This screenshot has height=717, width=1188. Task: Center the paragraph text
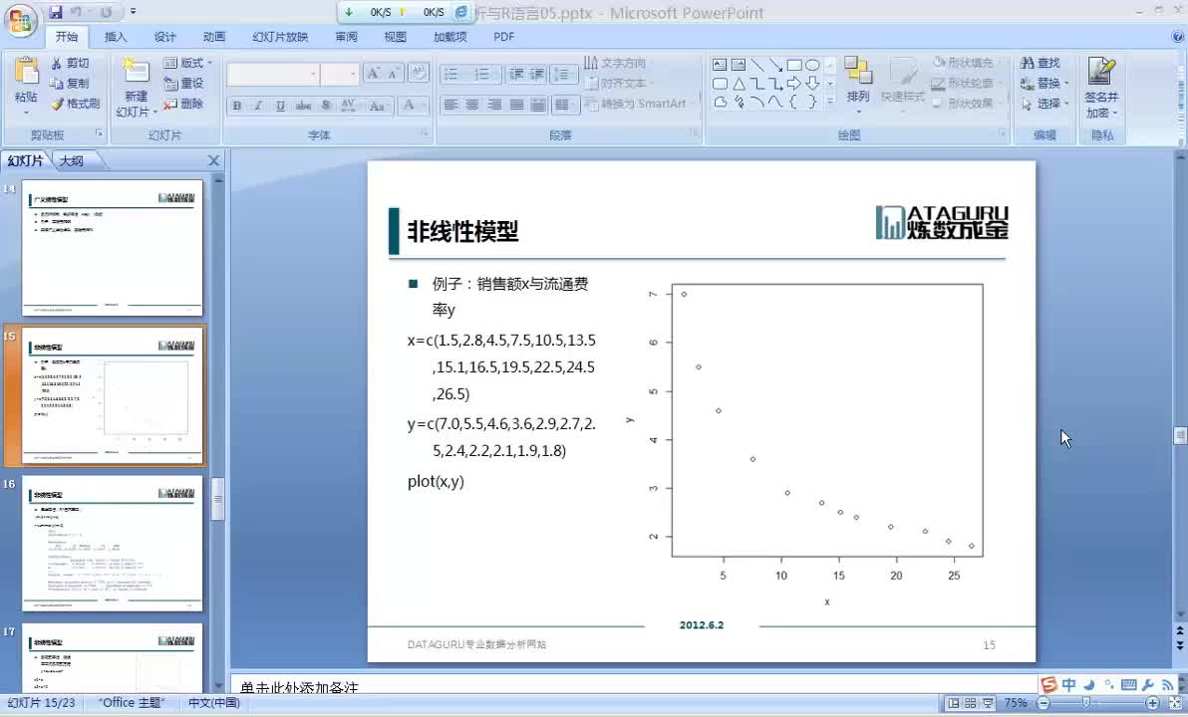(x=472, y=106)
